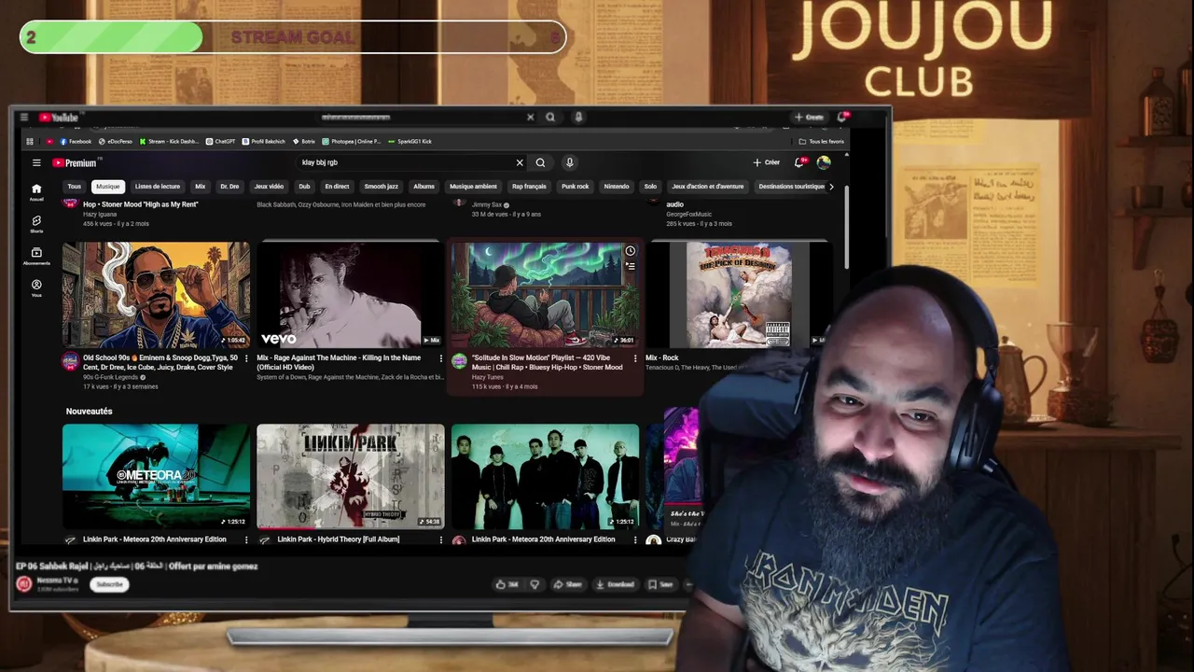The image size is (1194, 672).
Task: Click Create in the background YouTube window
Action: click(809, 117)
